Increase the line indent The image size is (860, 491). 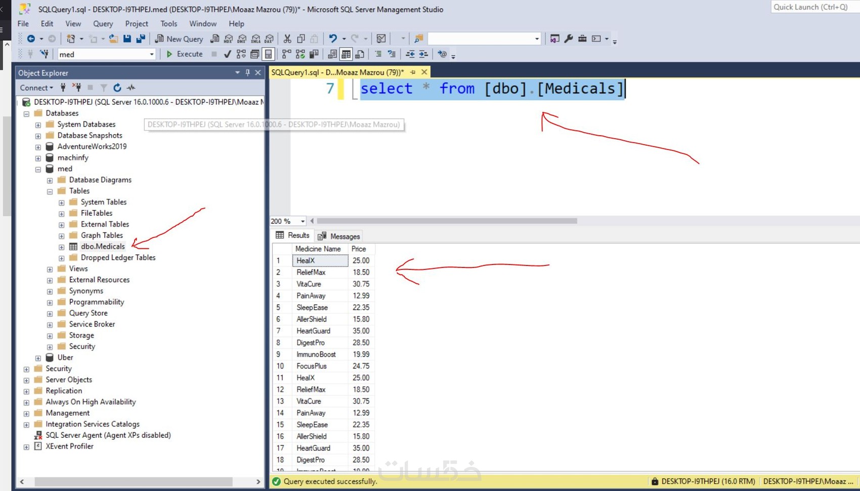click(x=424, y=54)
